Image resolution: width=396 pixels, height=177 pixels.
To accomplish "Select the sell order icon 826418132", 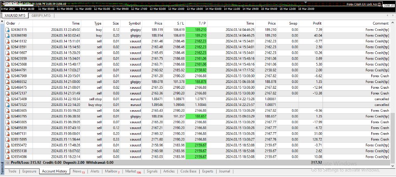I will point(7,41).
